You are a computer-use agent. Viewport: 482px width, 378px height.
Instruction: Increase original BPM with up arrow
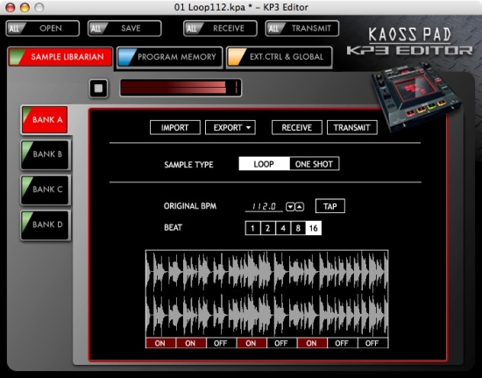tap(300, 207)
